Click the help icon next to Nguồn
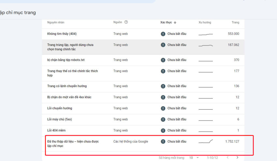 tap(126, 22)
